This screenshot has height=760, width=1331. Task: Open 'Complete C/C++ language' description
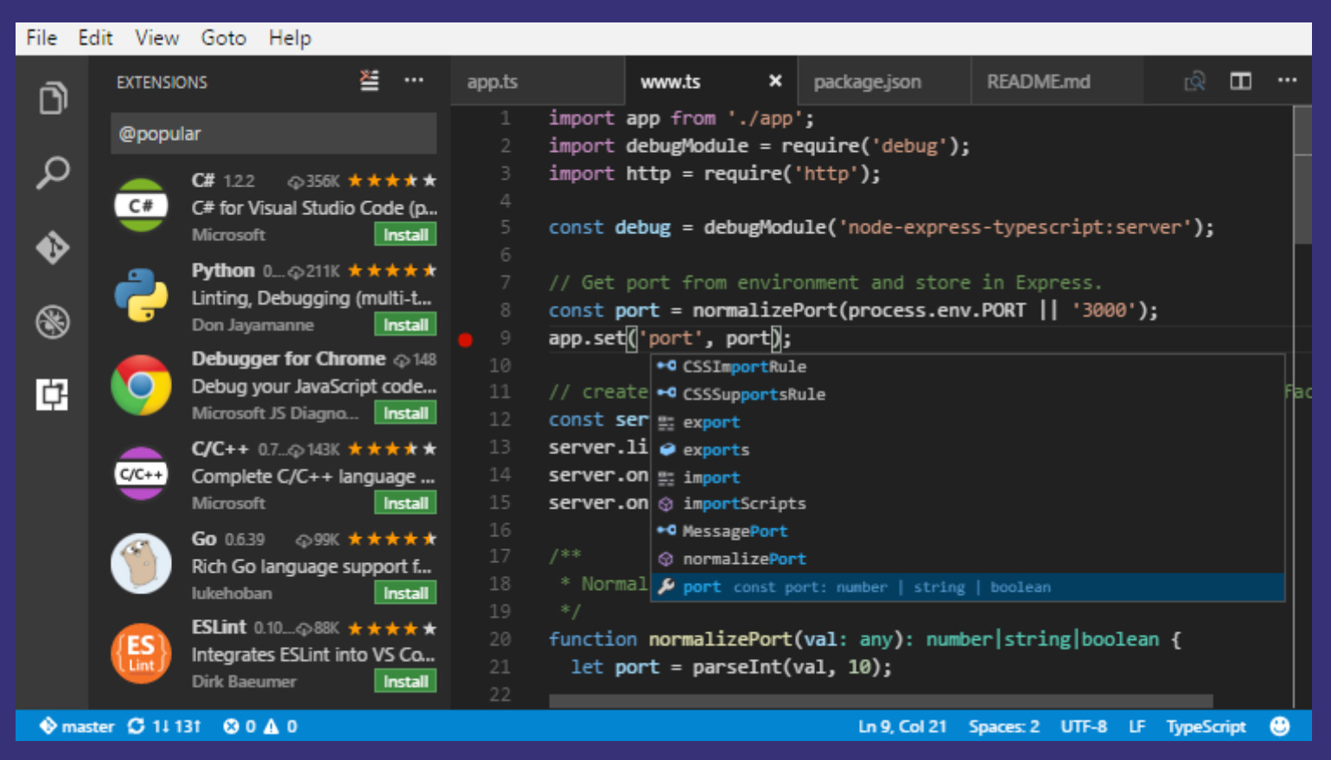click(x=313, y=477)
